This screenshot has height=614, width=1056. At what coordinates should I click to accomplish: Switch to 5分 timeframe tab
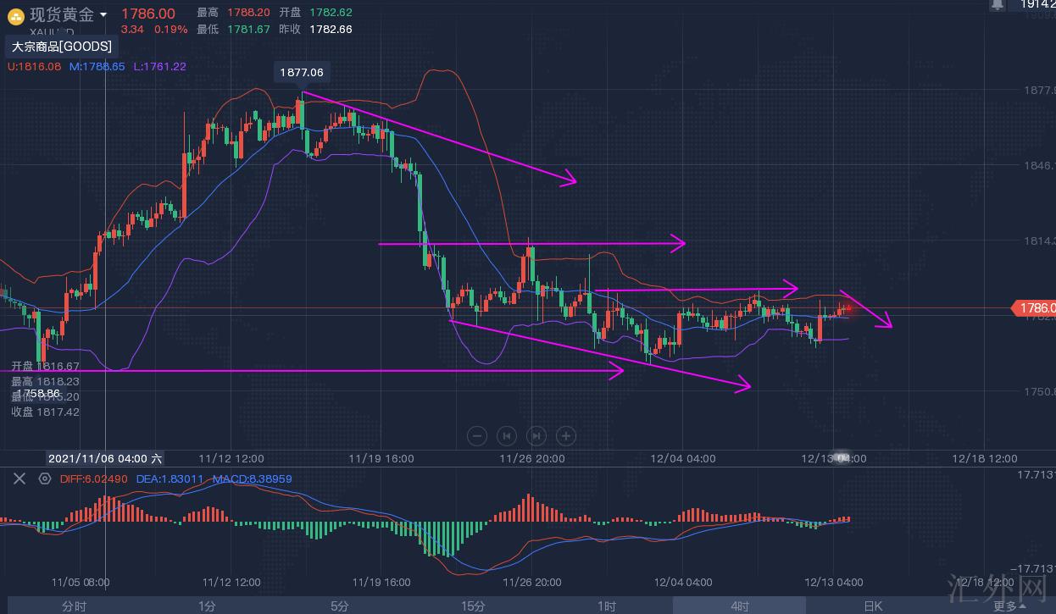pos(340,606)
